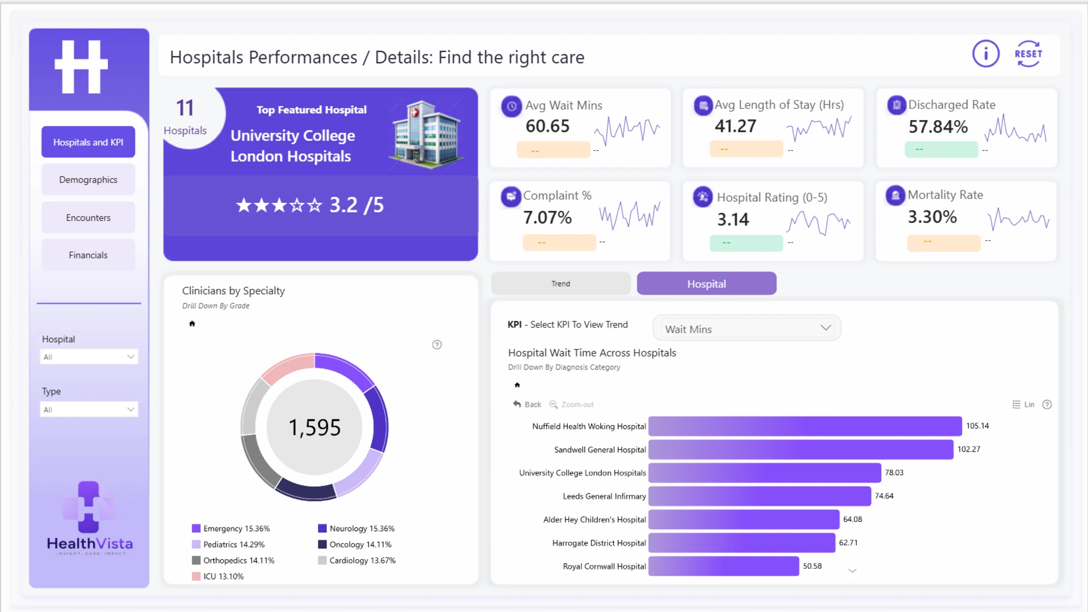The width and height of the screenshot is (1088, 612).
Task: Open the Hospital filter dropdown
Action: point(89,357)
